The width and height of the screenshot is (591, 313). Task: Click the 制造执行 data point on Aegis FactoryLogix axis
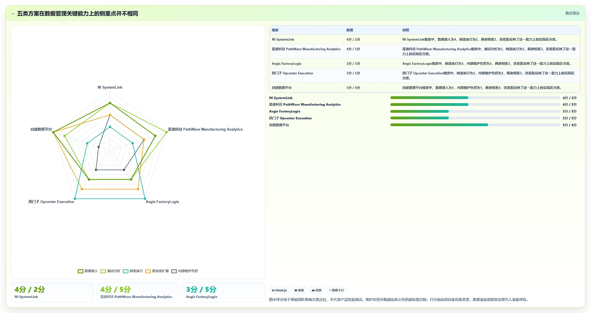point(145,199)
